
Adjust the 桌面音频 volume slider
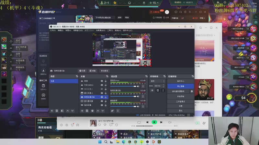point(123,106)
